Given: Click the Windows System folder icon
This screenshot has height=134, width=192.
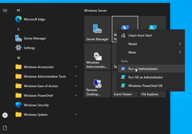Looking at the screenshot, I should [x=19, y=114].
